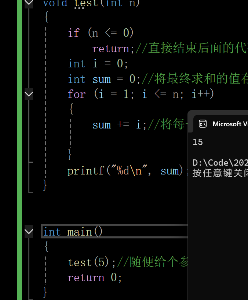The image size is (248, 300).
Task: Click the 'return 0;' statement
Action: [95, 278]
